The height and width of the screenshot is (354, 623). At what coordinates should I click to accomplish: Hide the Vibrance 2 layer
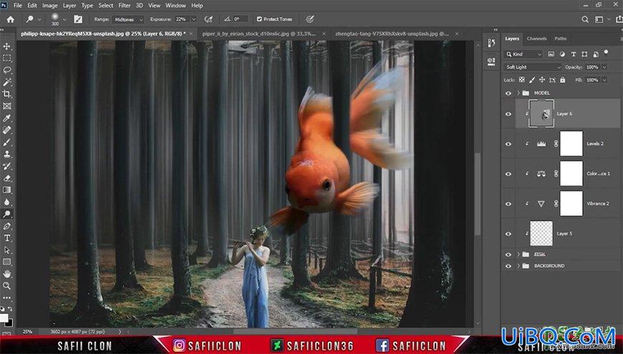point(508,204)
